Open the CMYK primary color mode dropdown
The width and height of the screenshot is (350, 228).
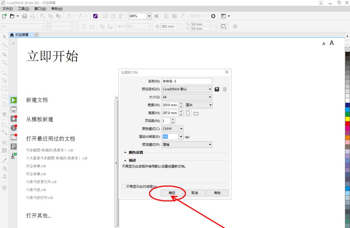click(x=173, y=129)
